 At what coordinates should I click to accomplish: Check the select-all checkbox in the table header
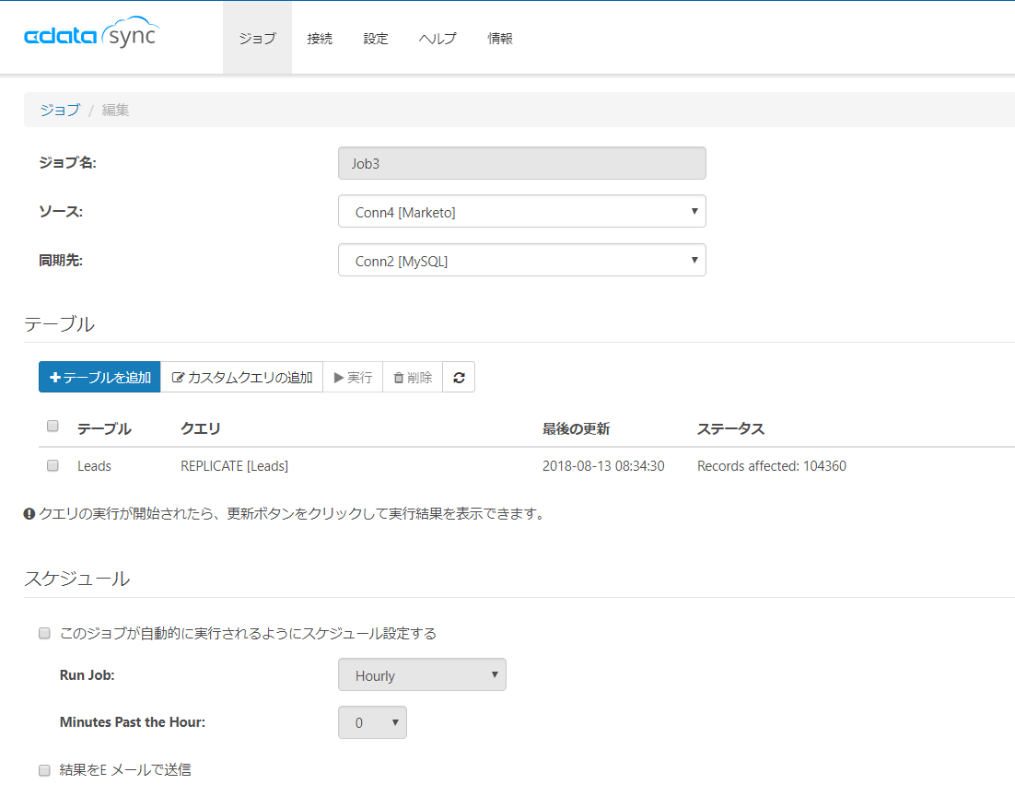pos(52,426)
